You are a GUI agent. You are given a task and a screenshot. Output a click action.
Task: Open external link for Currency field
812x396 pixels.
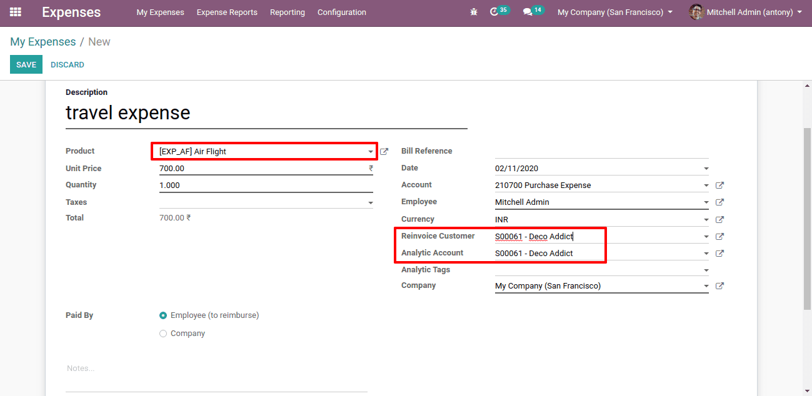click(720, 220)
